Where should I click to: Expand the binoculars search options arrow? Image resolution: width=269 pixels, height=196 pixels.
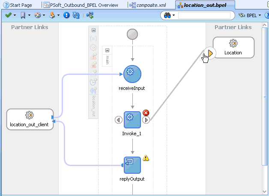pyautogui.click(x=173, y=15)
